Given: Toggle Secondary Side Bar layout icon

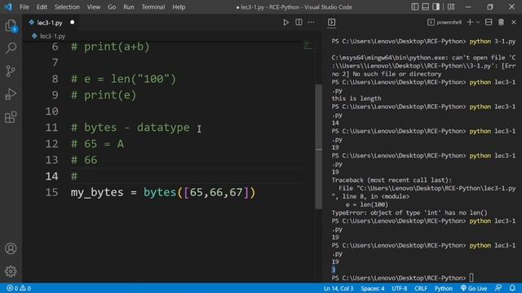Looking at the screenshot, I should tap(436, 7).
